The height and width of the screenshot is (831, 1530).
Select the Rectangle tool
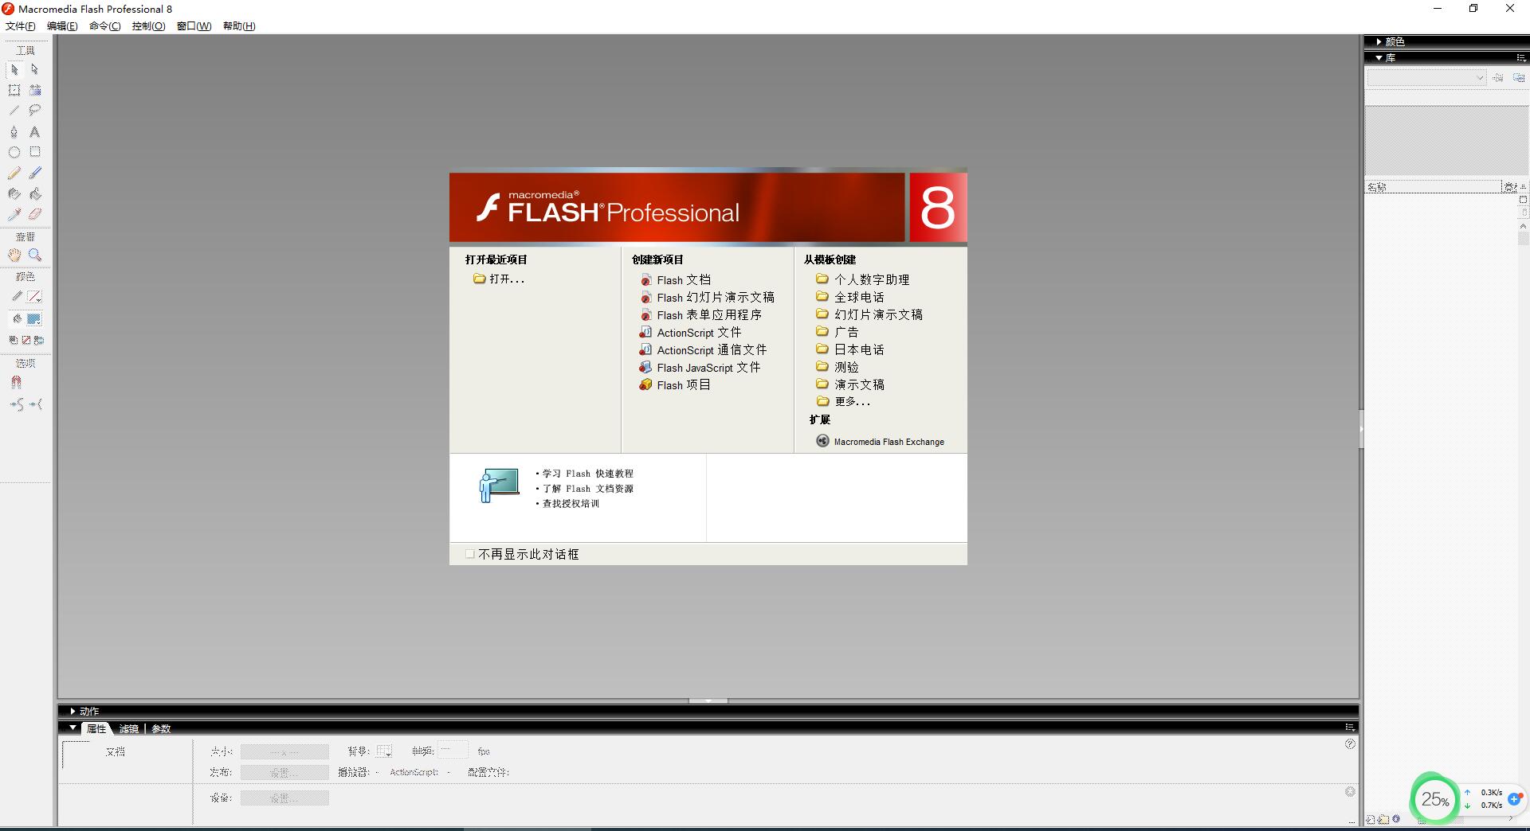(35, 152)
